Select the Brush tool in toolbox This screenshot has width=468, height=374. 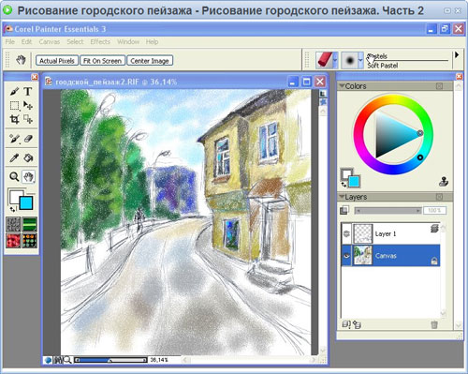point(14,91)
